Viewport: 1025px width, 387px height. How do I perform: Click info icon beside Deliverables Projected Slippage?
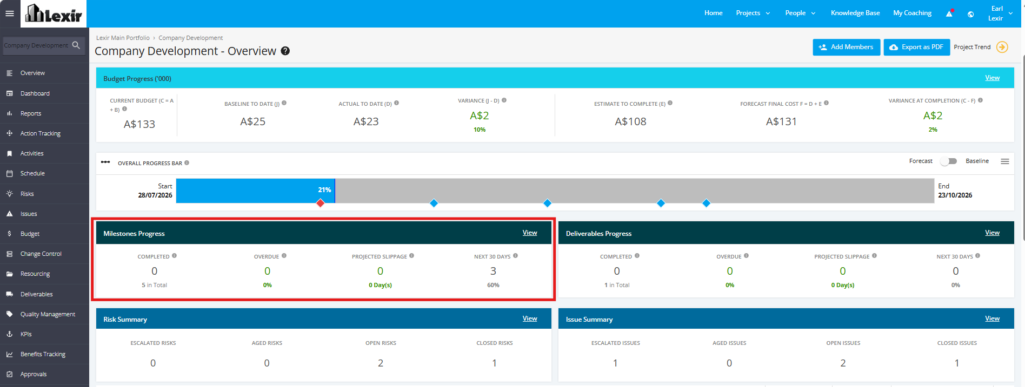coord(875,256)
